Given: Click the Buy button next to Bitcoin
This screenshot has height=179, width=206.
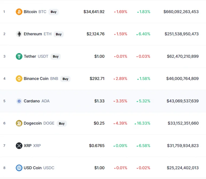Looking at the screenshot, I should (x=53, y=12).
